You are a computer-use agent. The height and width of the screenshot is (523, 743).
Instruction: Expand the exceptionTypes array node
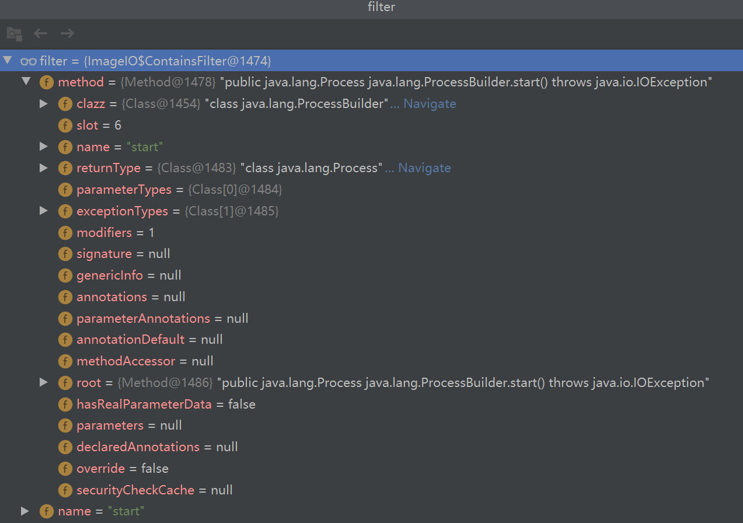pos(44,211)
